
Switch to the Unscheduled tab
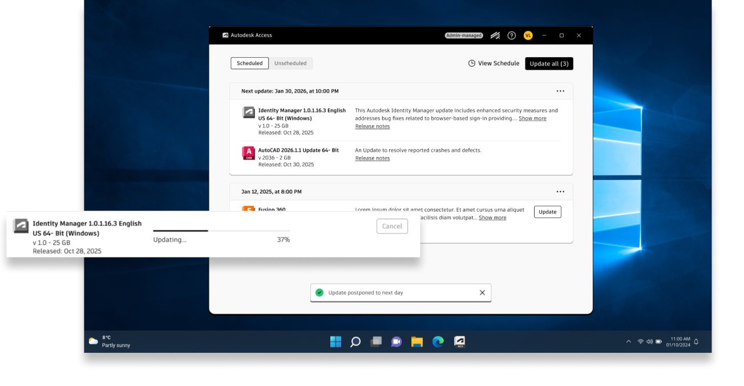pos(290,63)
